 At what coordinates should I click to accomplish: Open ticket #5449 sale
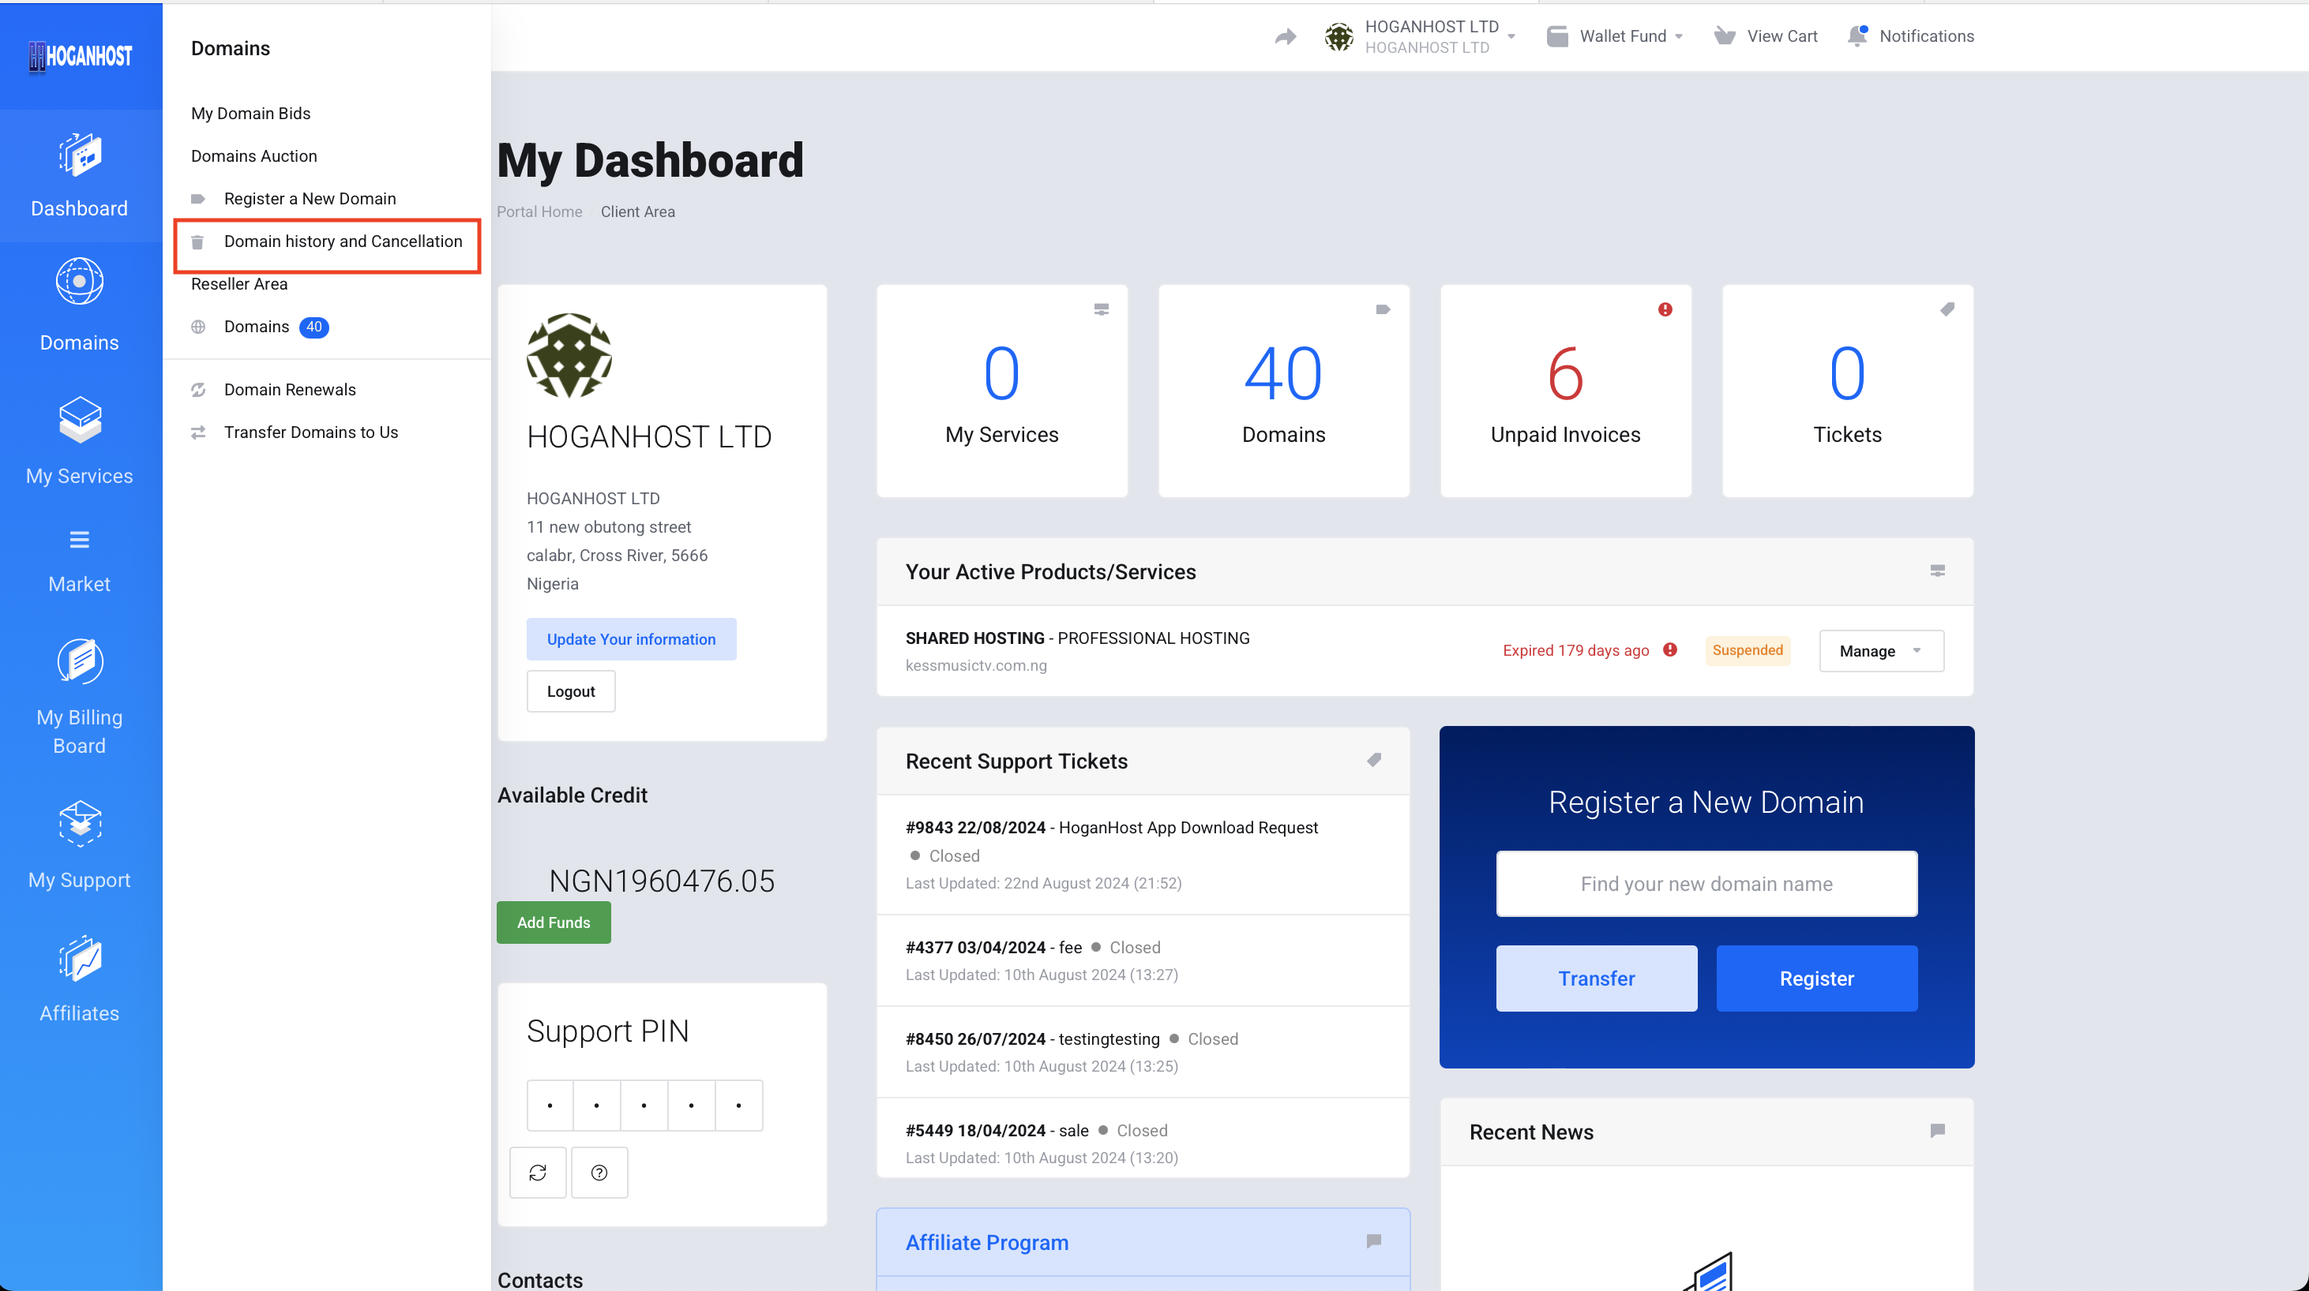click(x=997, y=1130)
